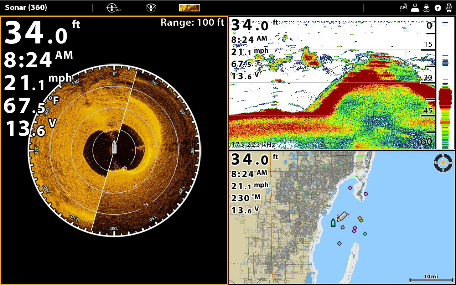Tap the standby ZZZ icon
456x285 pixels.
point(449,7)
